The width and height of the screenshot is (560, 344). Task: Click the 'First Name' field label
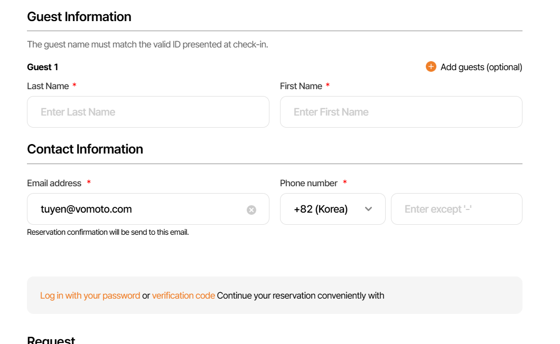pyautogui.click(x=301, y=86)
